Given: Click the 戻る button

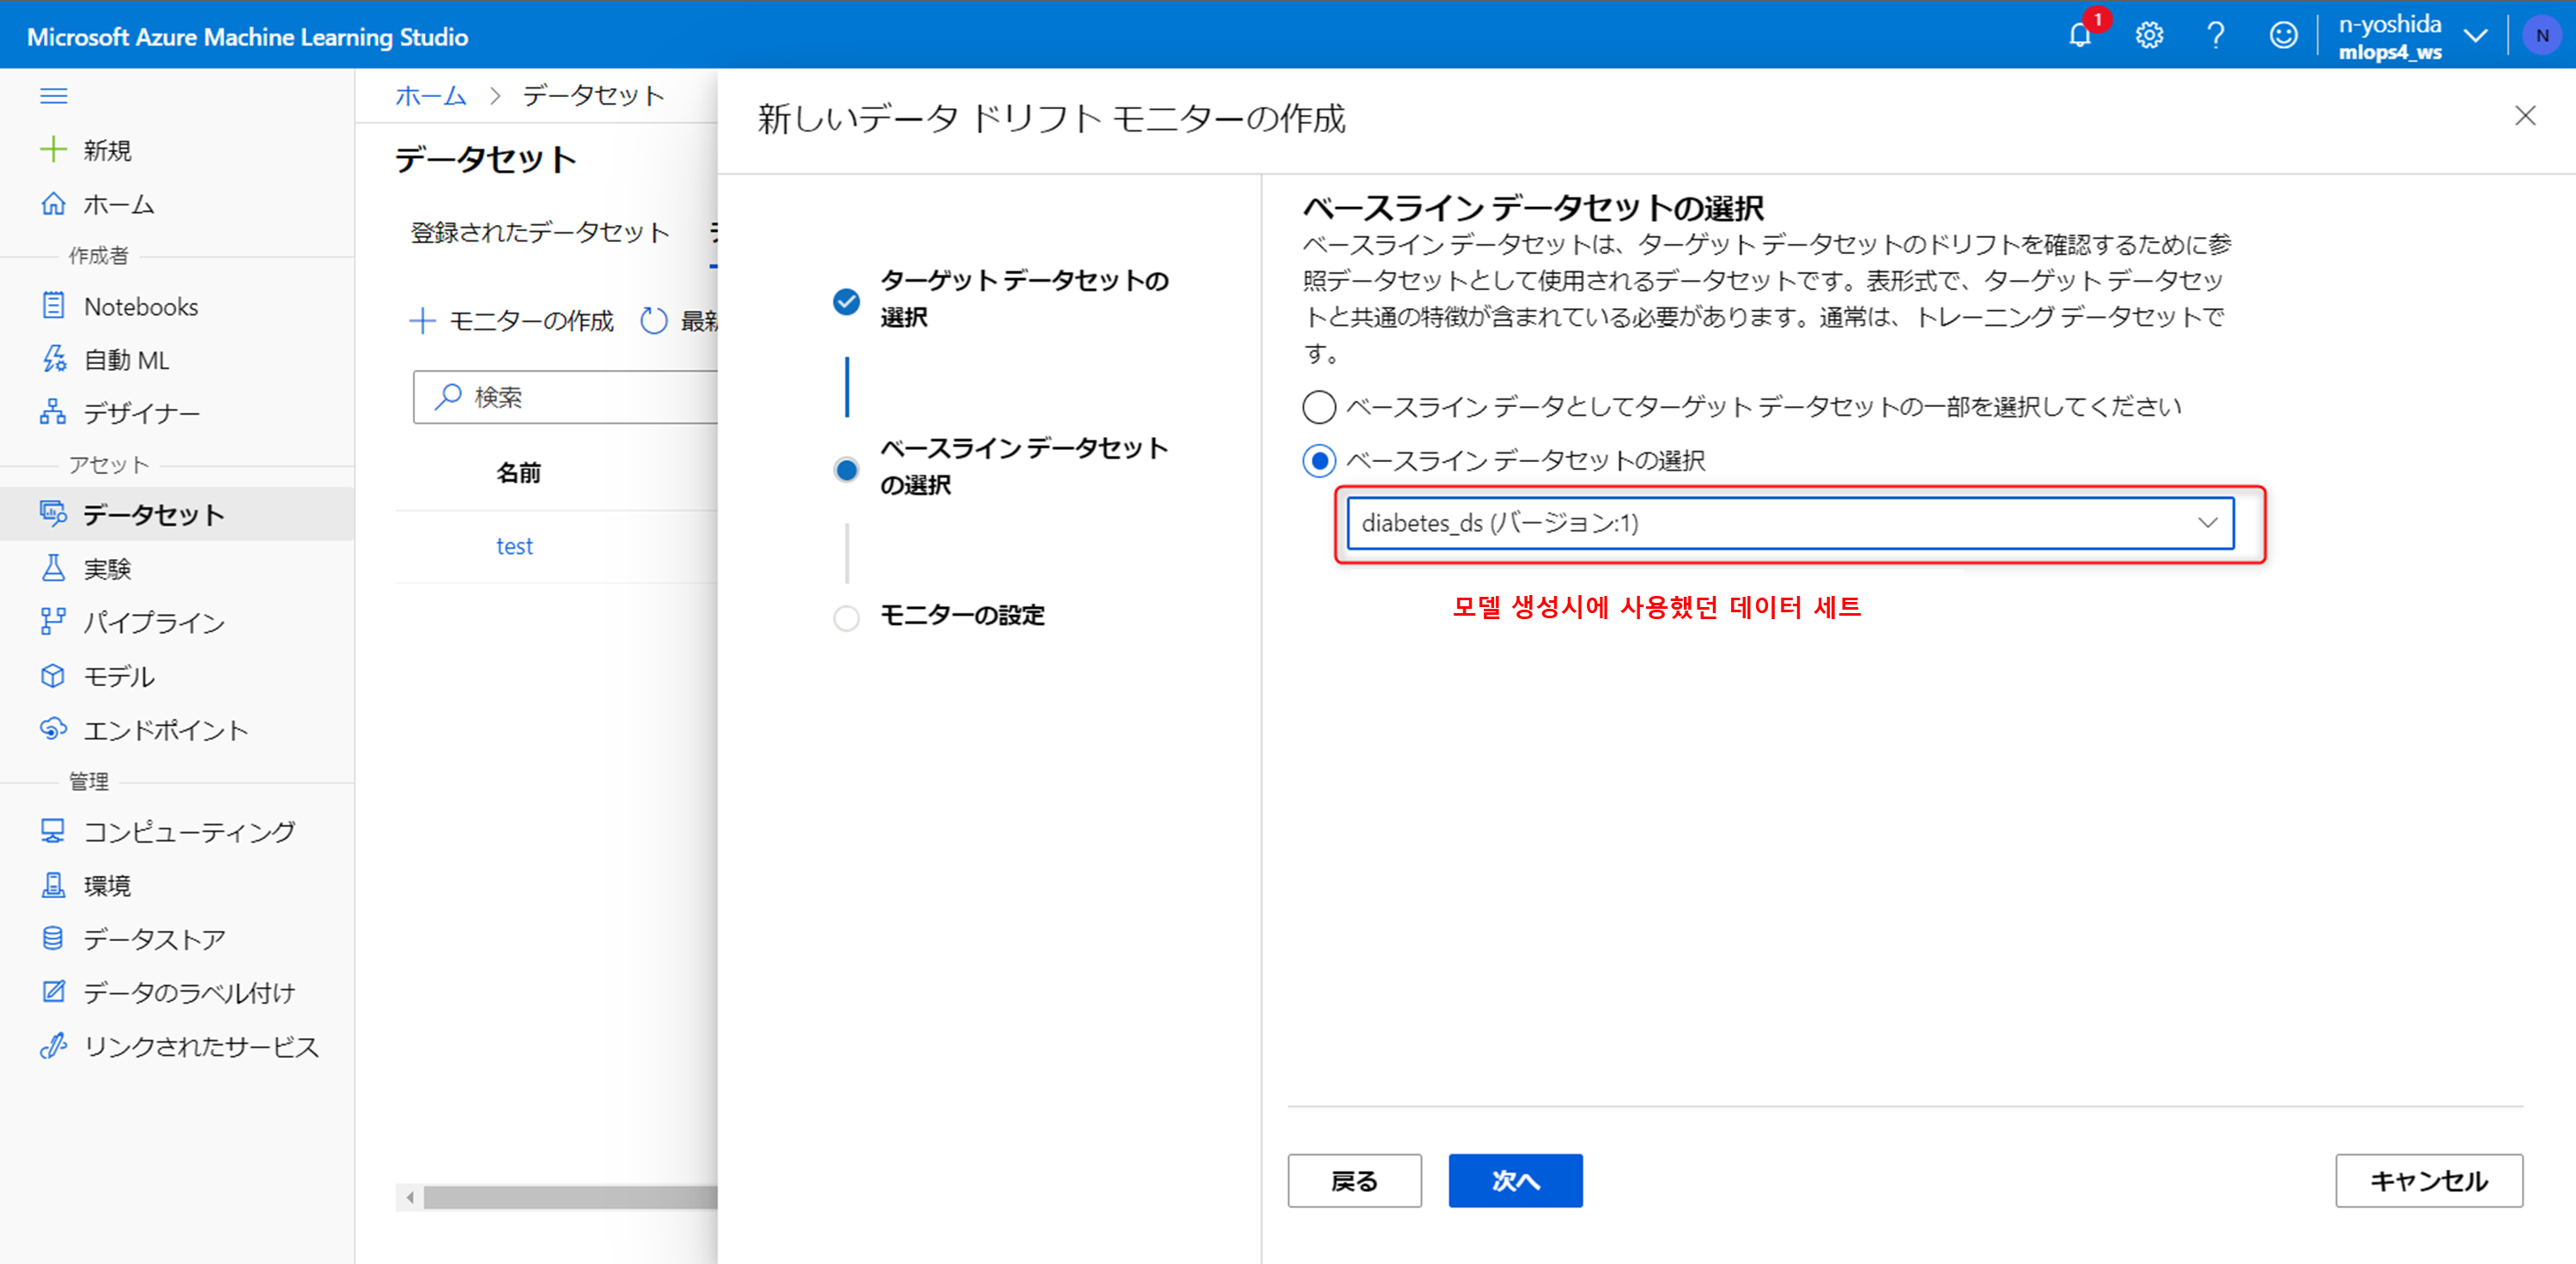Looking at the screenshot, I should [1354, 1181].
